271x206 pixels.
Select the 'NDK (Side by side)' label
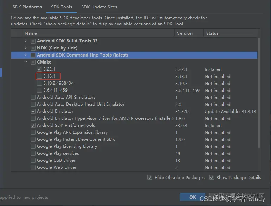(57, 48)
